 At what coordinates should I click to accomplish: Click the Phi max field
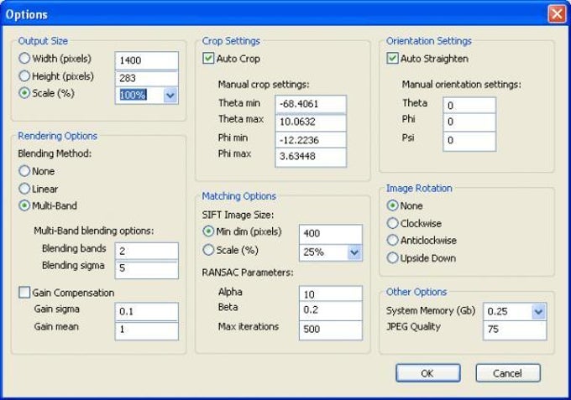(311, 157)
